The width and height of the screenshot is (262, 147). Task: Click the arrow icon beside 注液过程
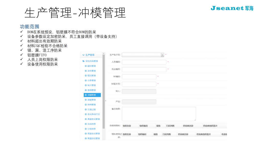86,109
